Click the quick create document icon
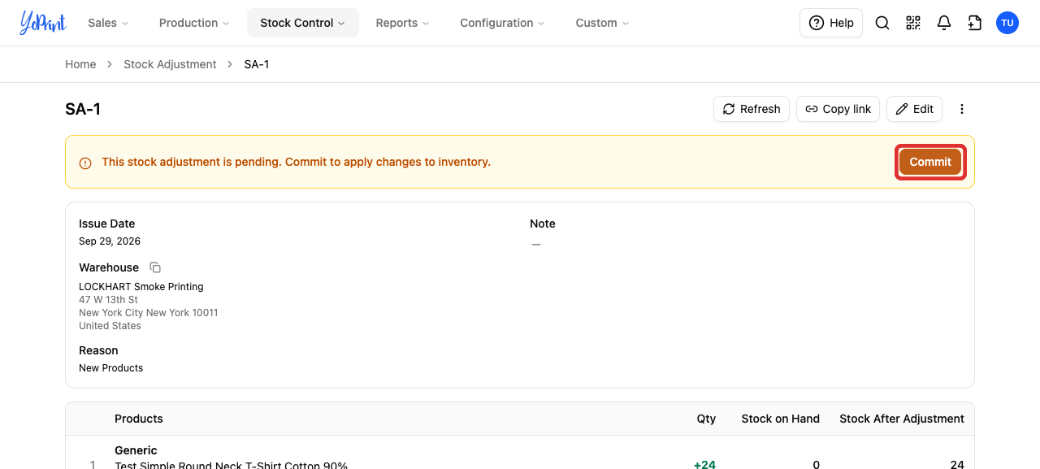Screen dimensions: 1040x469 pos(975,23)
